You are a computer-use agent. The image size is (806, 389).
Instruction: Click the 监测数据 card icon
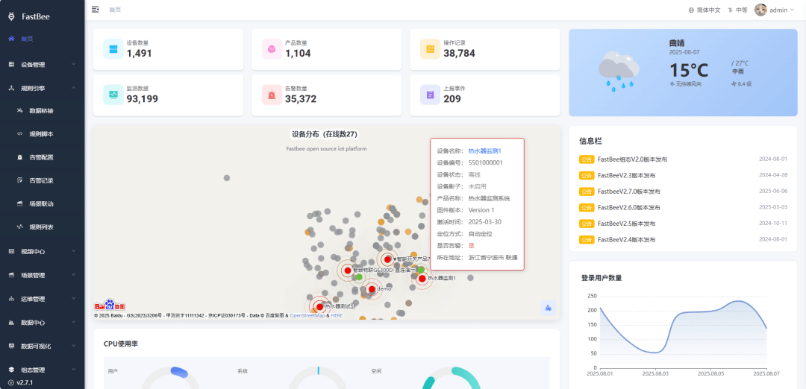[x=113, y=95]
